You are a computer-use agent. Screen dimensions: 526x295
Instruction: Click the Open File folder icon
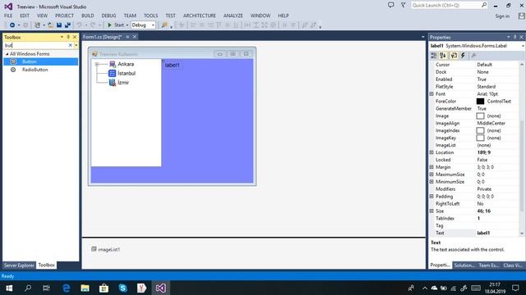point(50,25)
